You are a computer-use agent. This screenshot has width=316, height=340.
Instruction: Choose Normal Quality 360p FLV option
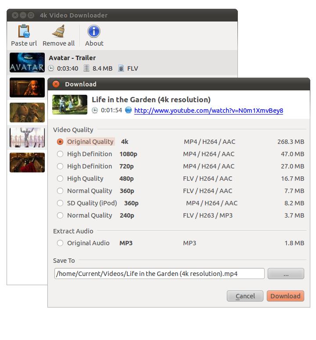point(60,191)
